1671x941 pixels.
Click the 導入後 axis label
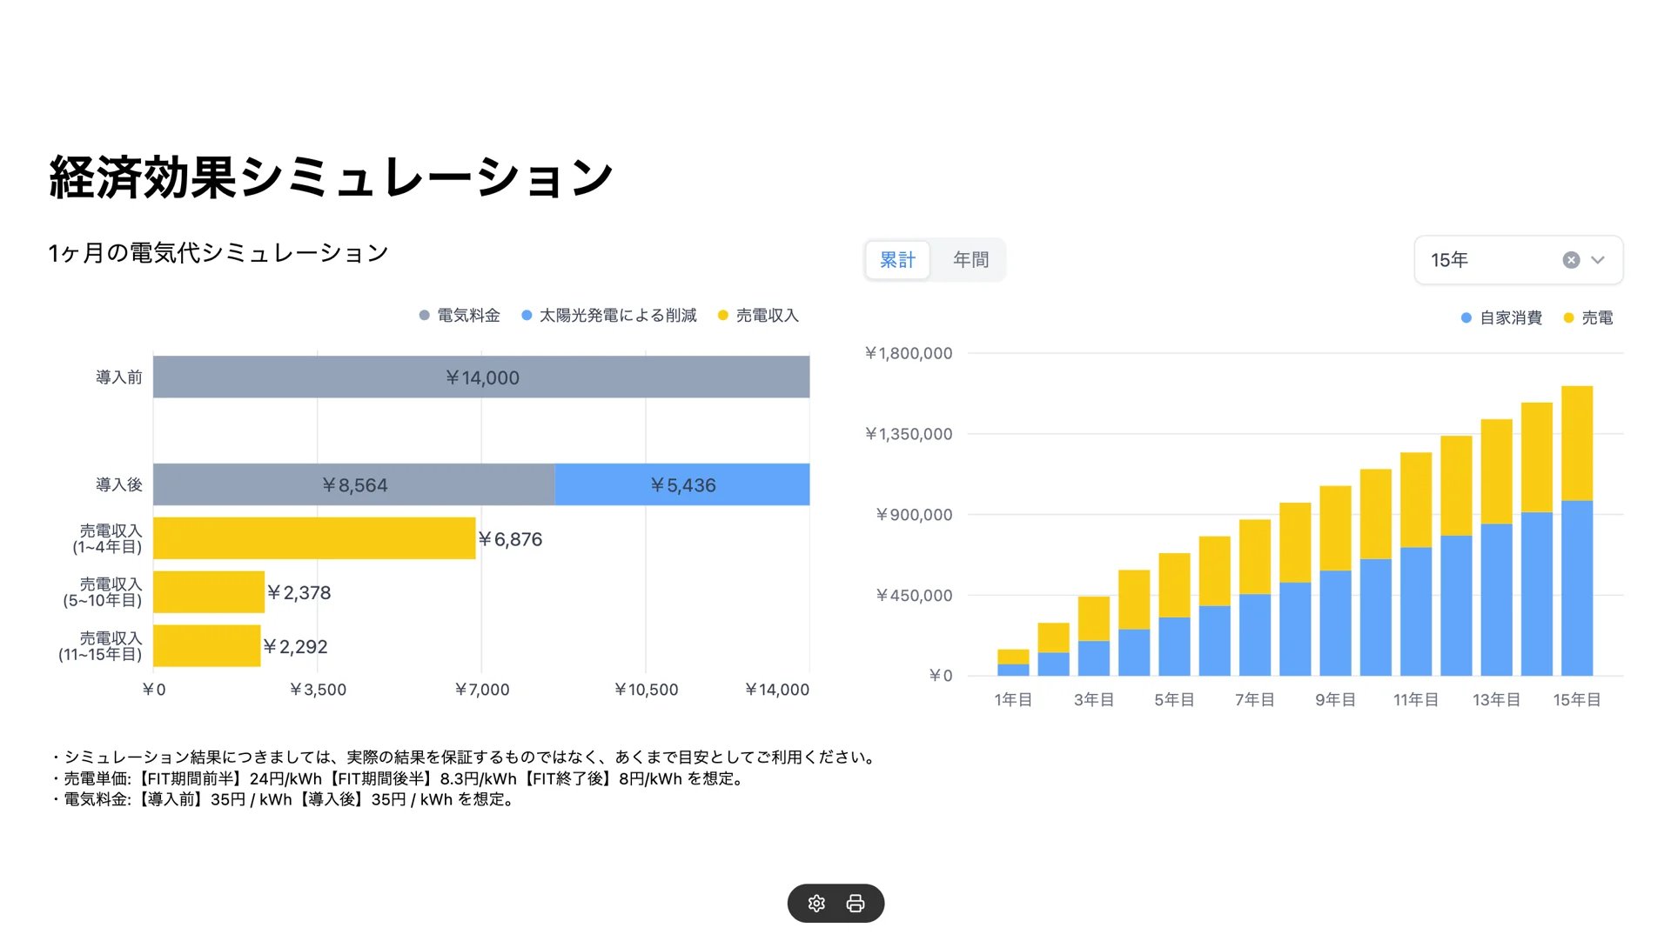(x=119, y=484)
